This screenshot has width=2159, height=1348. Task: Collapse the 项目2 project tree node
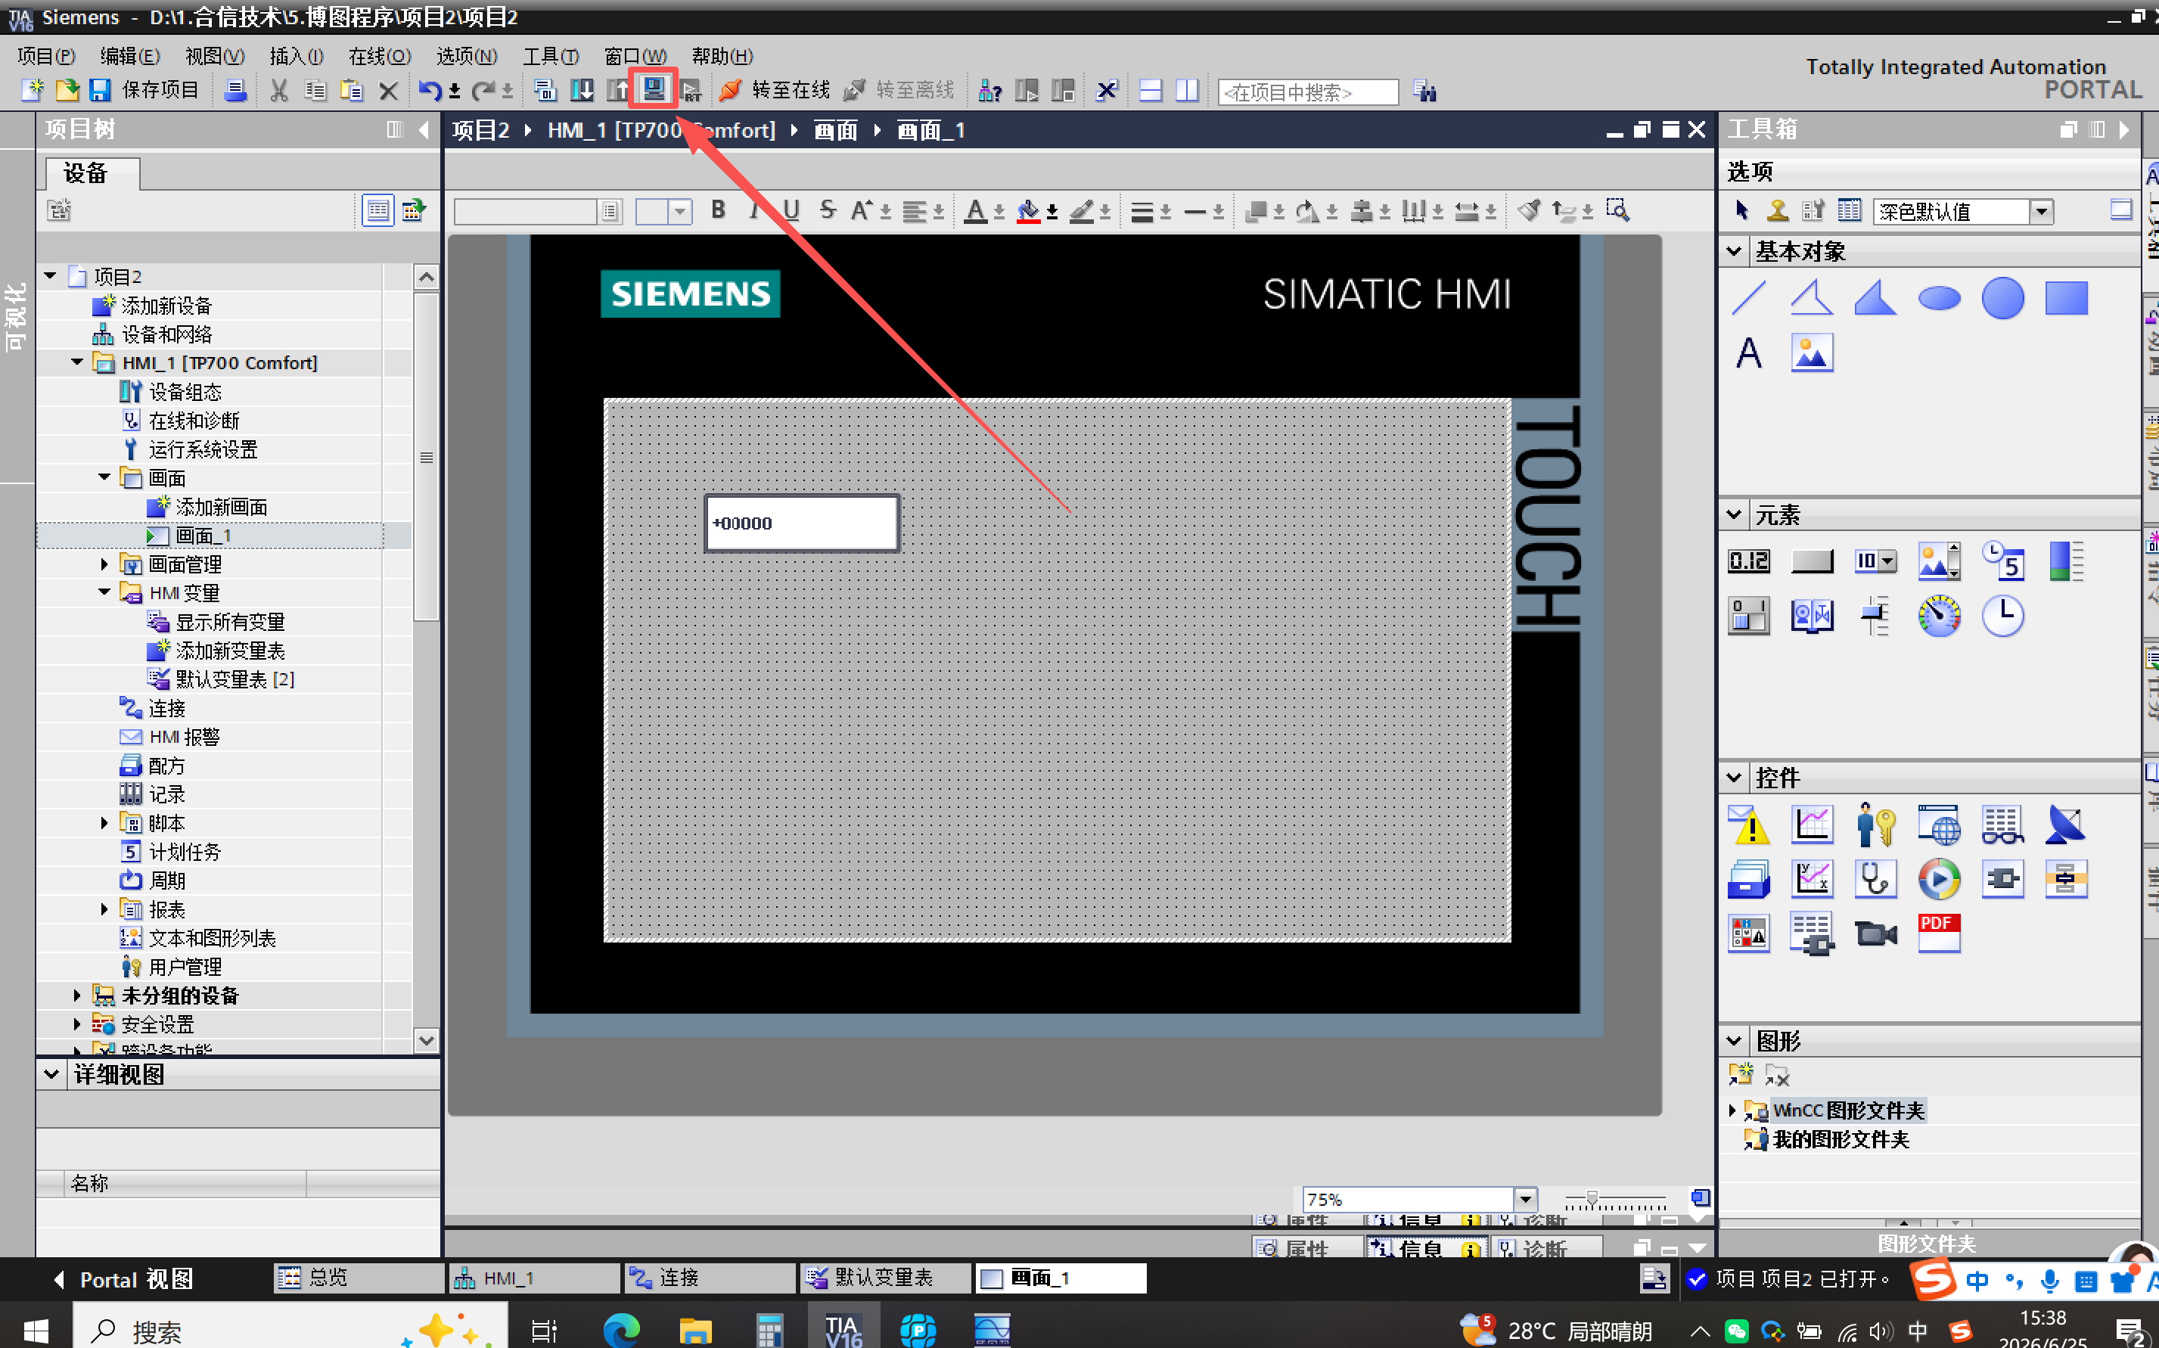click(51, 276)
